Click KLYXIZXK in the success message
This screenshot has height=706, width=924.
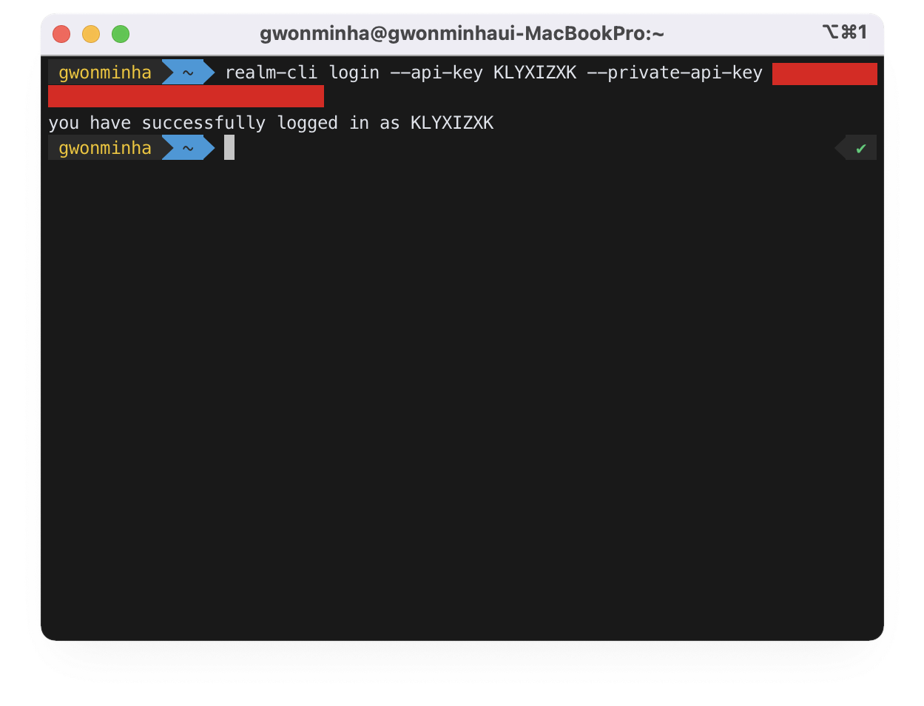pyautogui.click(x=452, y=123)
